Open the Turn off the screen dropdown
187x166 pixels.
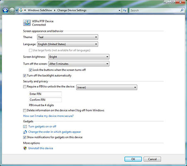coord(79,64)
